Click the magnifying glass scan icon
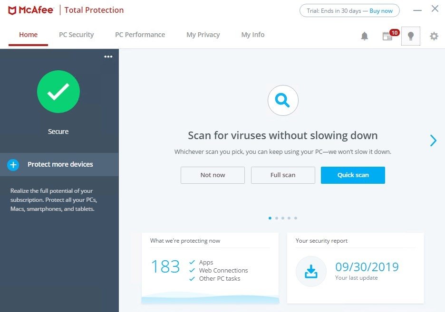 pos(283,100)
